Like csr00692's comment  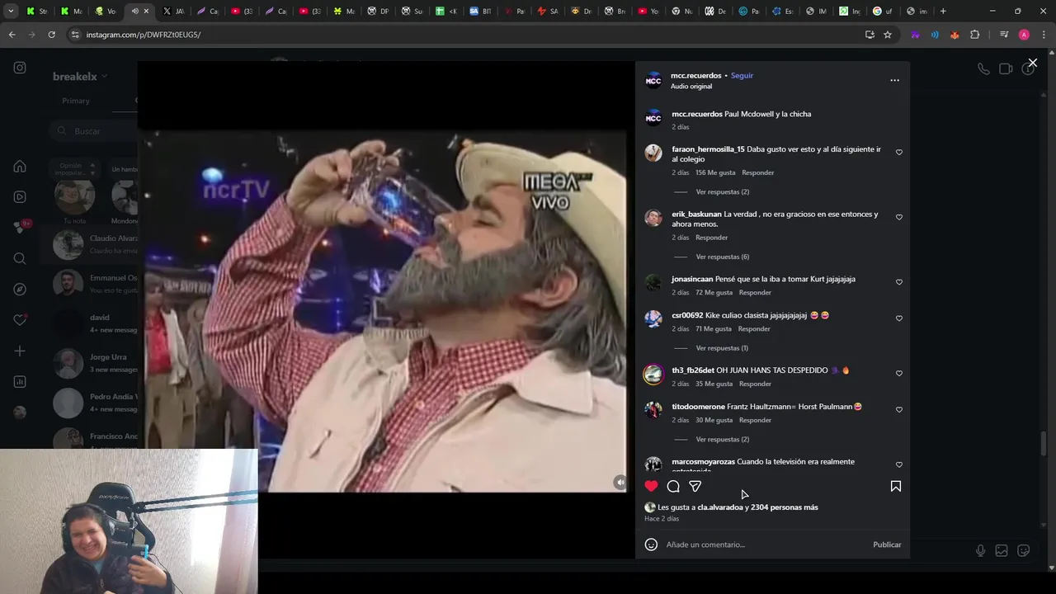pos(899,318)
